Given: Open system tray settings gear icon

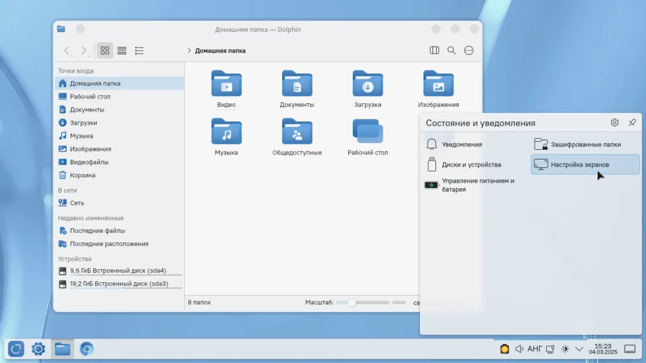Looking at the screenshot, I should coord(615,122).
